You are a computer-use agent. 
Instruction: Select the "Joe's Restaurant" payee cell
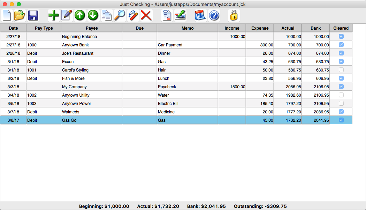(x=92, y=53)
